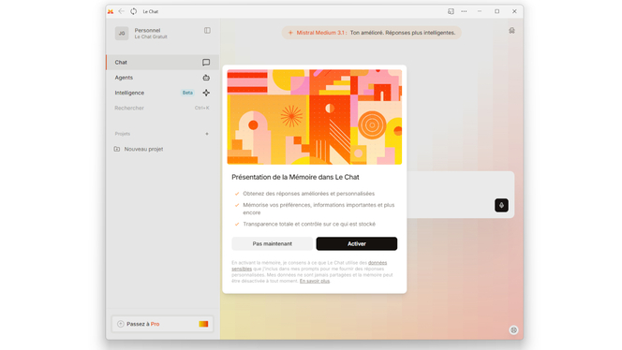Collapse the sidebar panel
Viewport: 622px width, 350px height.
pyautogui.click(x=207, y=31)
